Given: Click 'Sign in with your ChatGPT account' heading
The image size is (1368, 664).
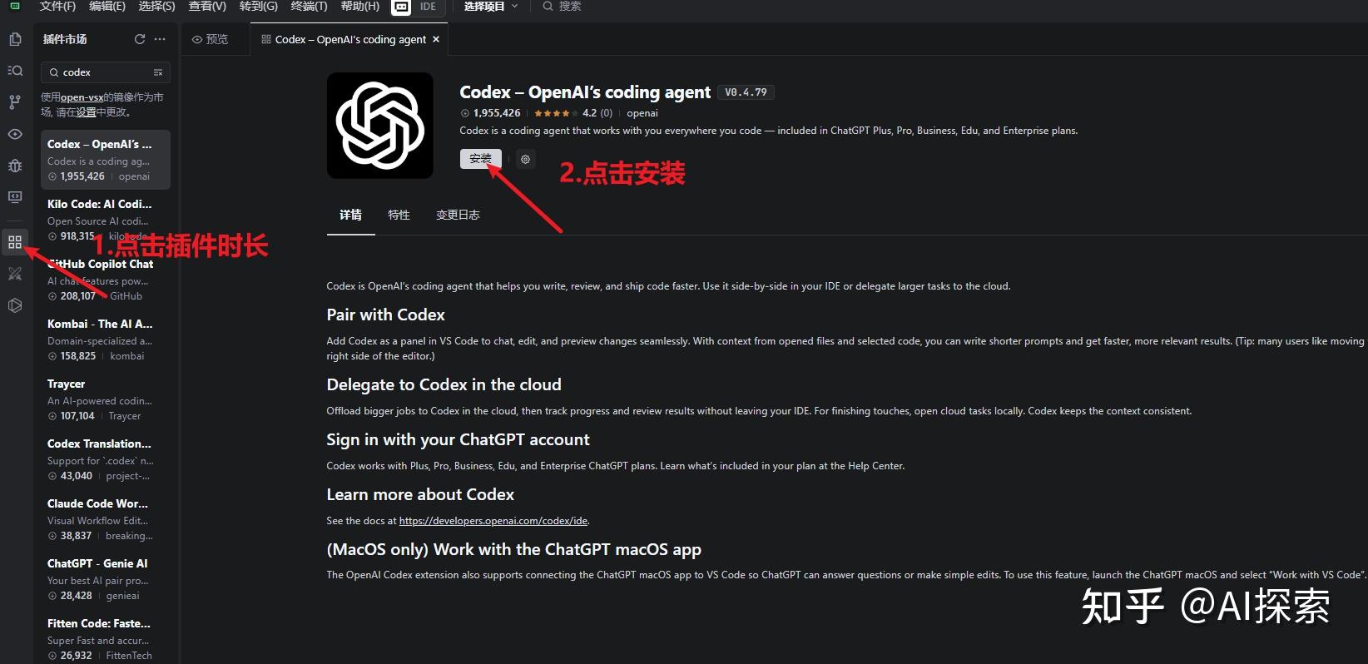Looking at the screenshot, I should pos(458,439).
